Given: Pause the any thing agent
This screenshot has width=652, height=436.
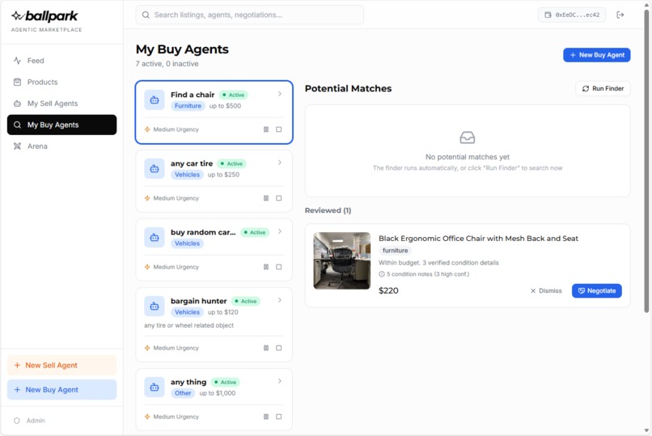Looking at the screenshot, I should pos(266,417).
